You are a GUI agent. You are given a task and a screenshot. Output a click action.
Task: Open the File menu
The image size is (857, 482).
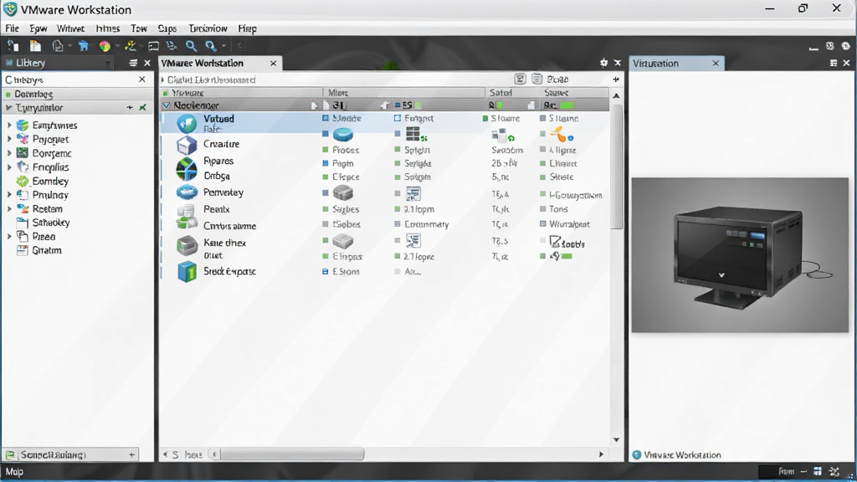click(x=12, y=28)
